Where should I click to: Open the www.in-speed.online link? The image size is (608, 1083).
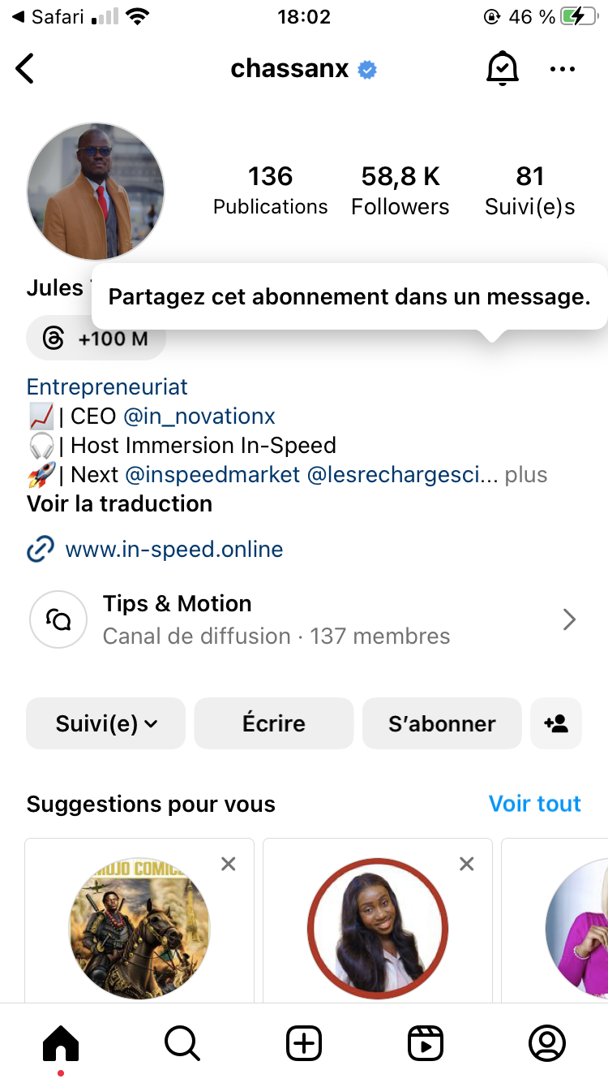(173, 550)
